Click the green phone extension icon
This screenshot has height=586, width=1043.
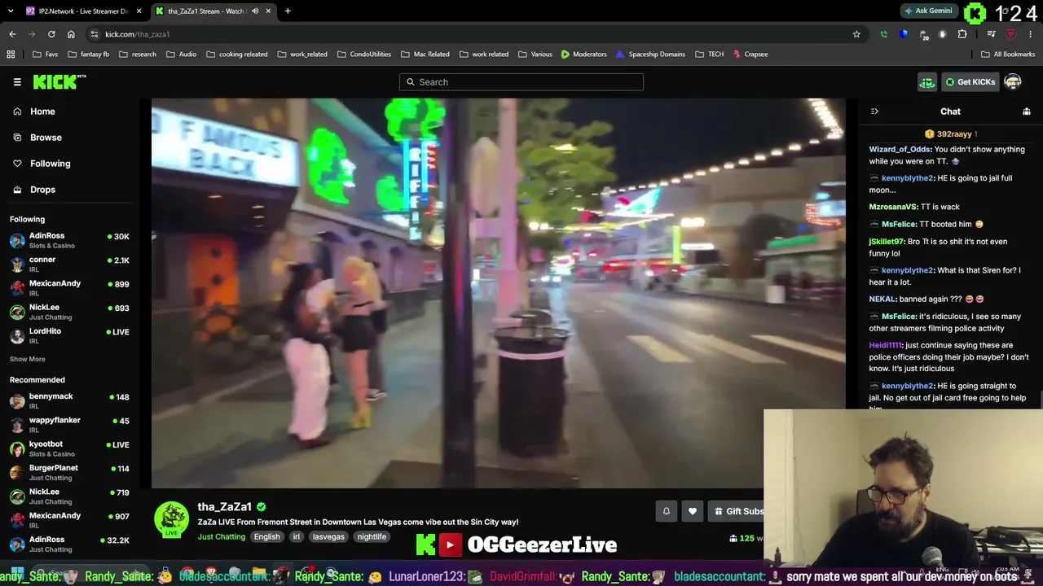pyautogui.click(x=883, y=34)
